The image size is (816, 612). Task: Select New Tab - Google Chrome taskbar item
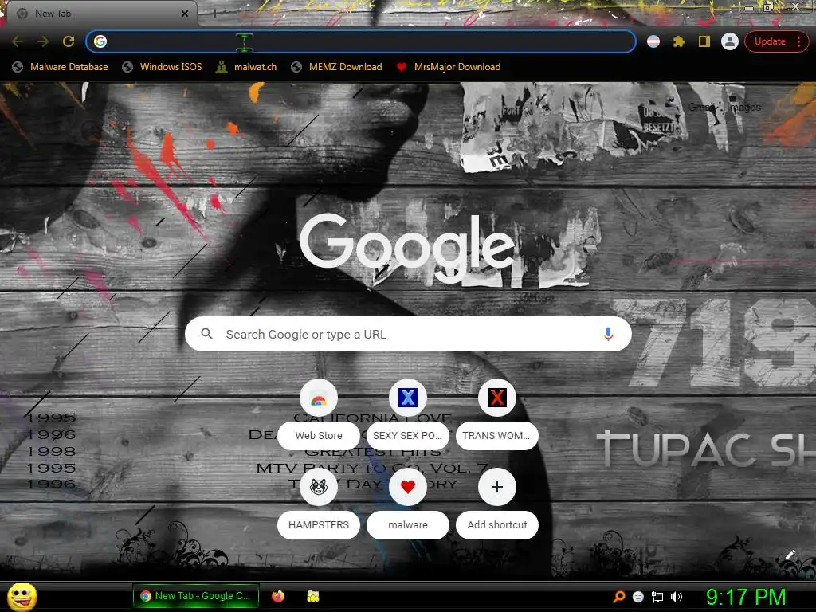tap(196, 596)
